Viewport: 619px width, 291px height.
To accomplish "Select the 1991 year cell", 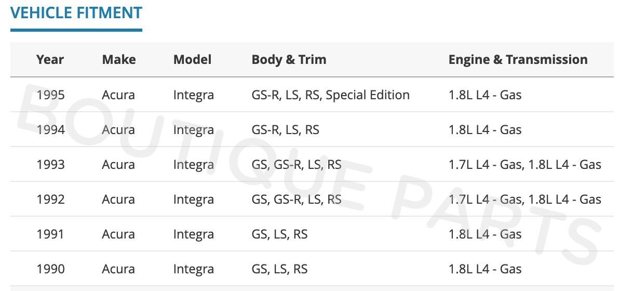I will (x=51, y=234).
